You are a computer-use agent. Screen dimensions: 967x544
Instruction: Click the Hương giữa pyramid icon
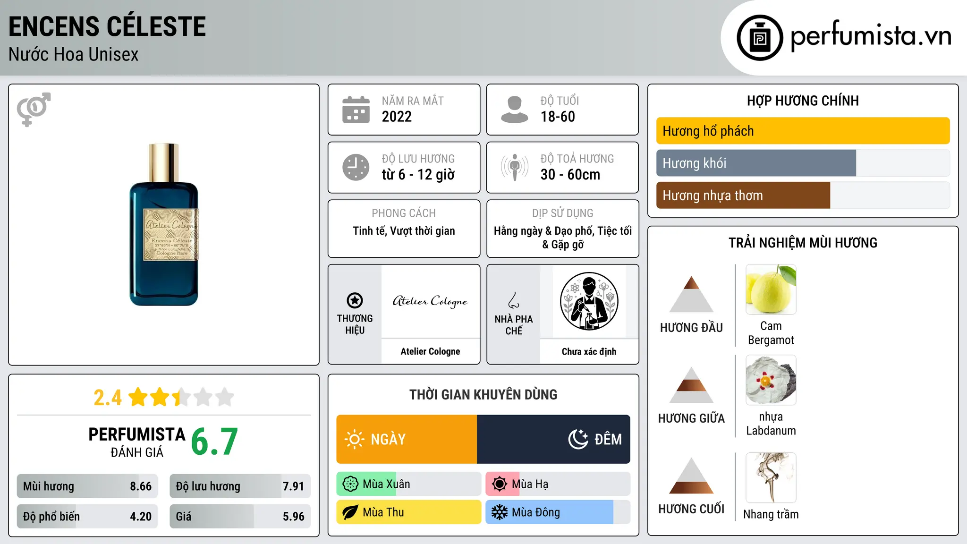691,385
